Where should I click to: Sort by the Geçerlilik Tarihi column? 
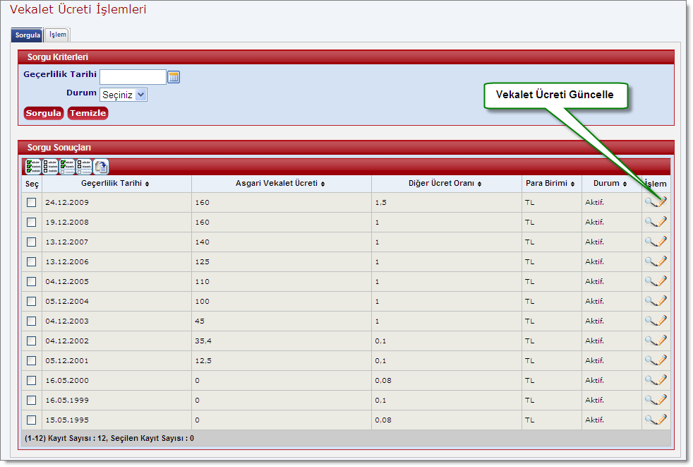coord(115,183)
